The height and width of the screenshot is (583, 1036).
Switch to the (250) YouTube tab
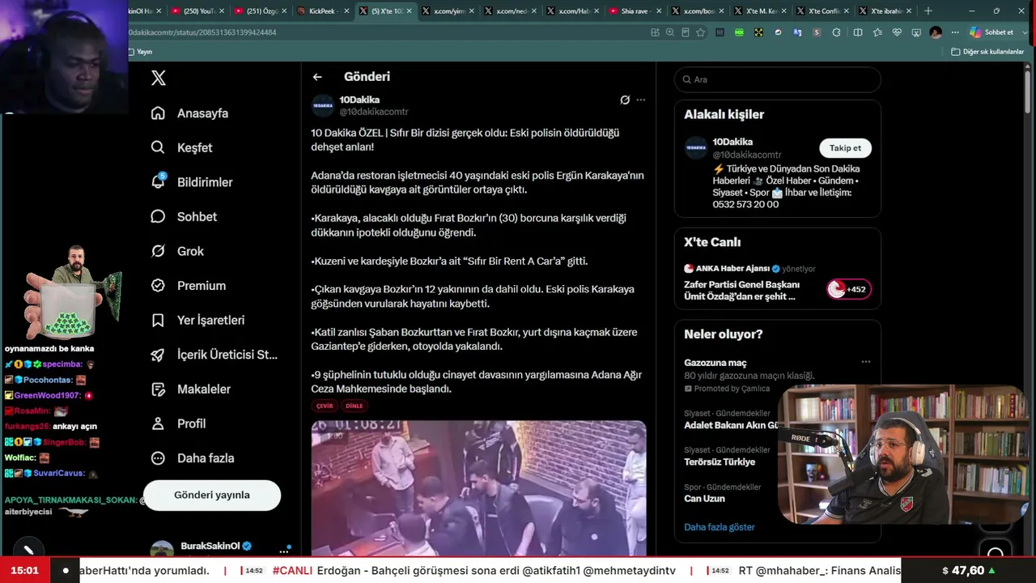click(x=198, y=11)
